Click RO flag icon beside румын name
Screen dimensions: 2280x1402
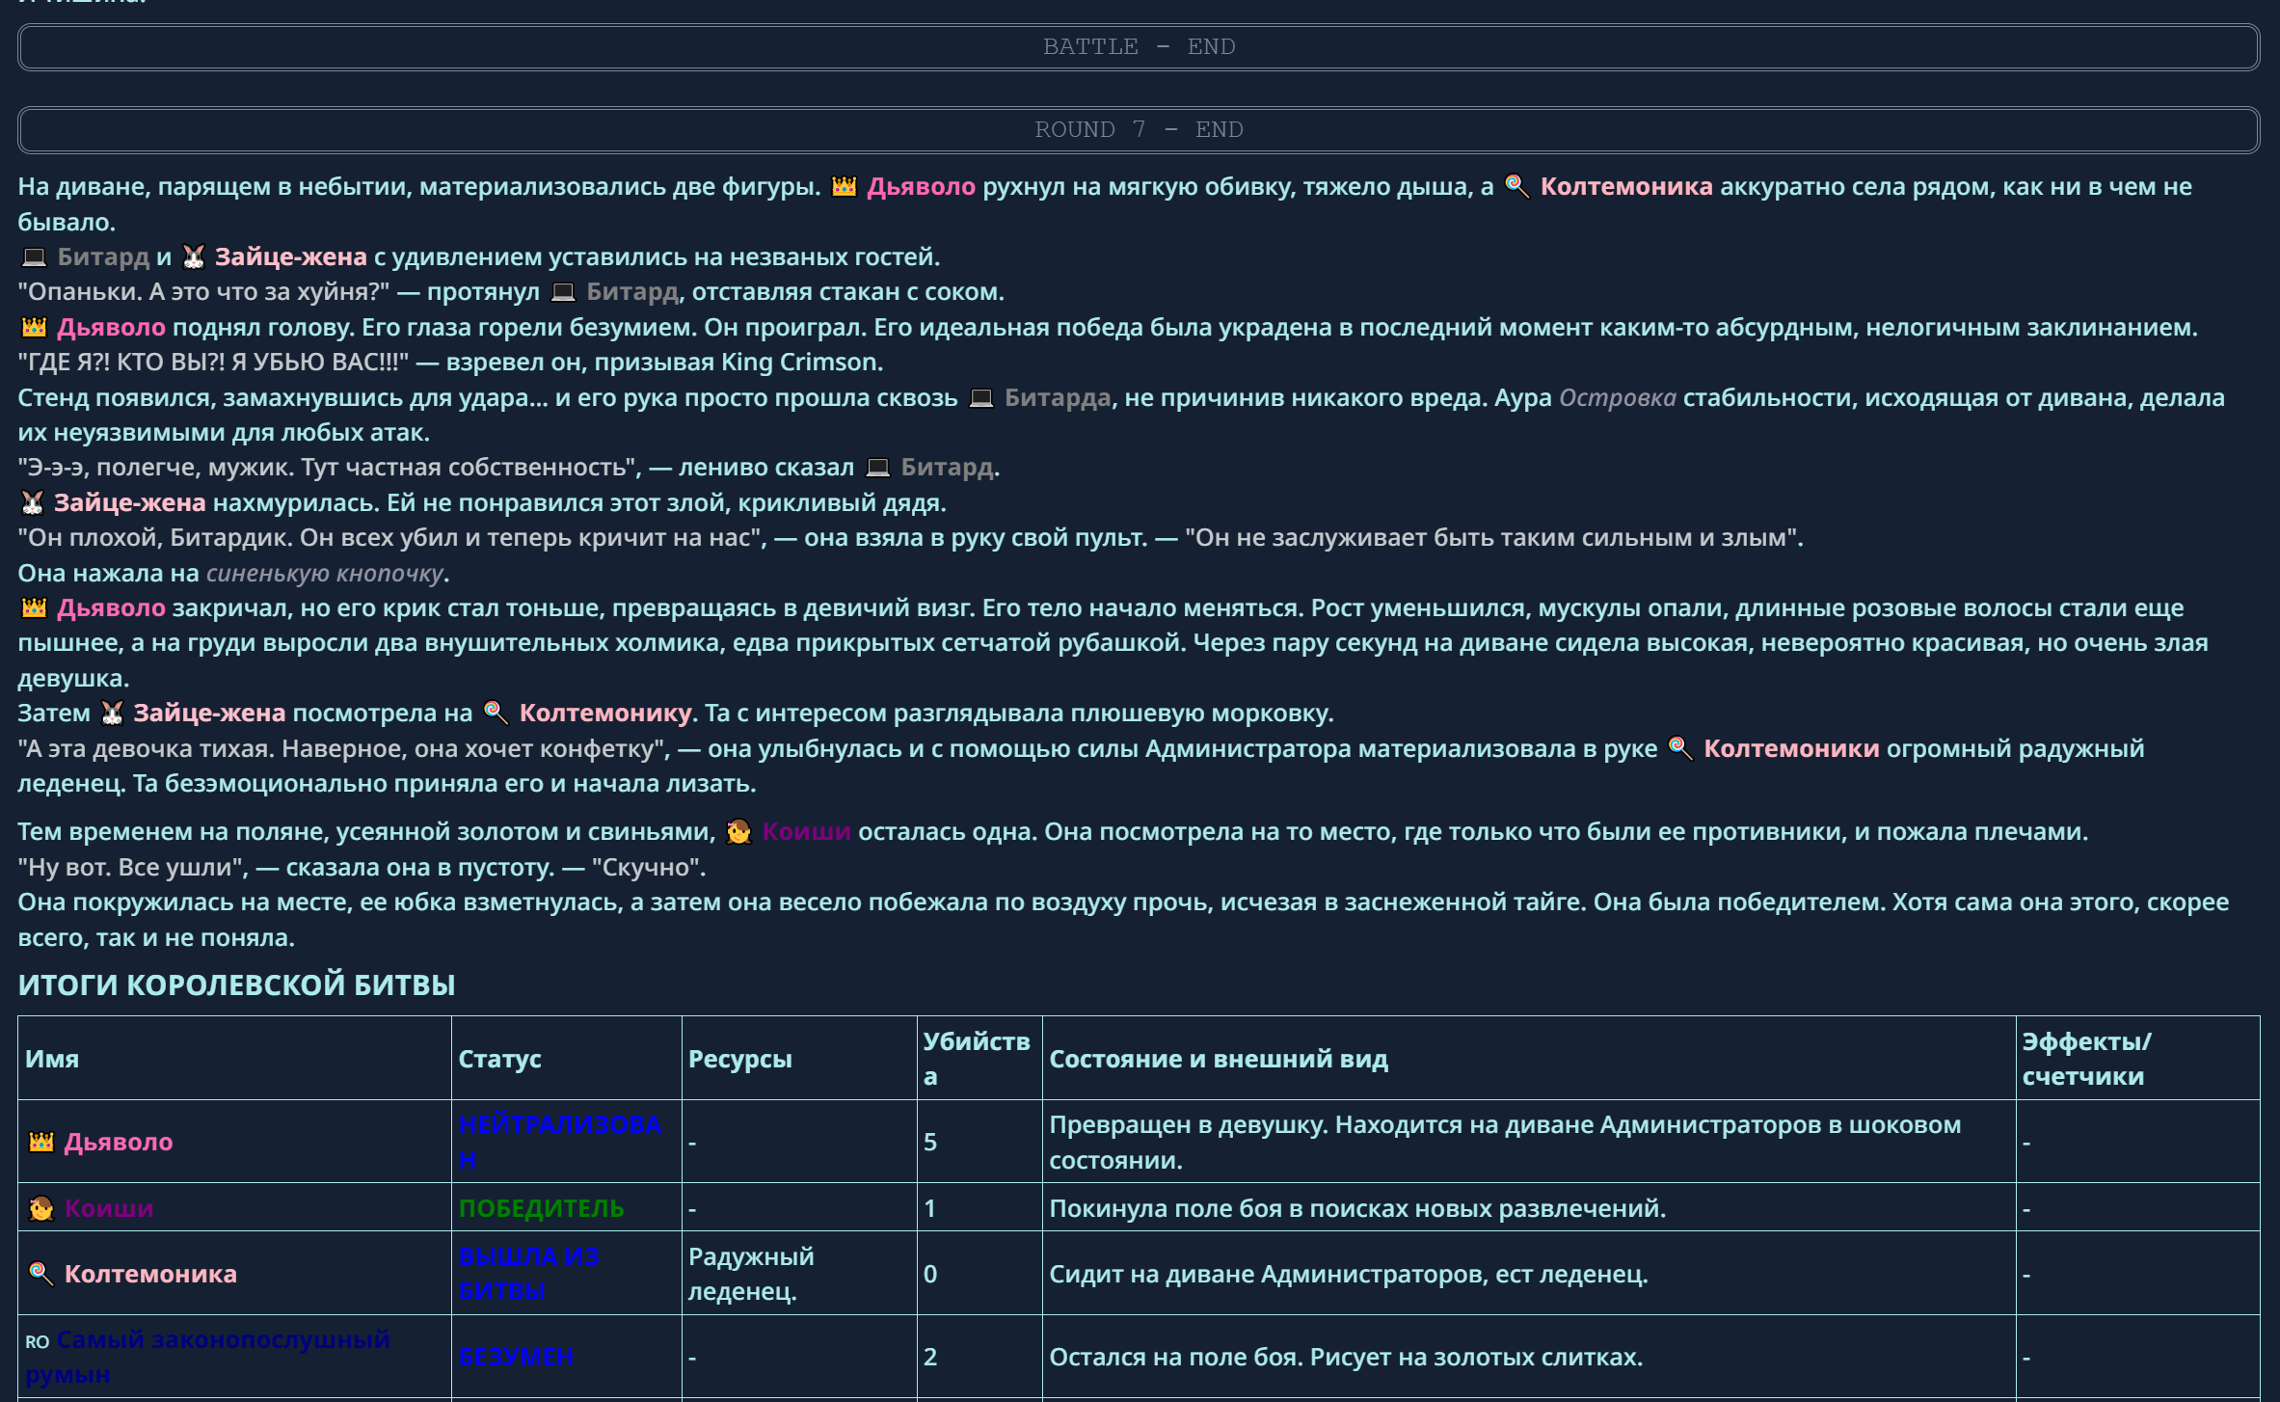coord(37,1341)
